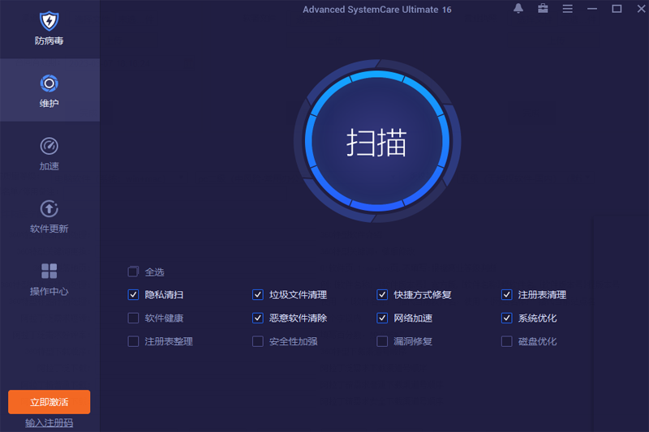Viewport: 649px width, 432px height.
Task: Uncheck 系统优化 system optimization
Action: tap(507, 318)
